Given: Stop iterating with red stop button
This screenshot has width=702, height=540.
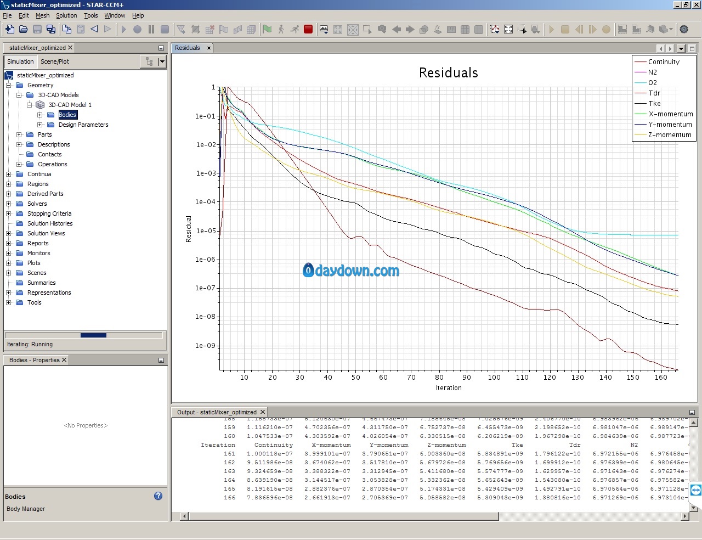Looking at the screenshot, I should coord(308,29).
